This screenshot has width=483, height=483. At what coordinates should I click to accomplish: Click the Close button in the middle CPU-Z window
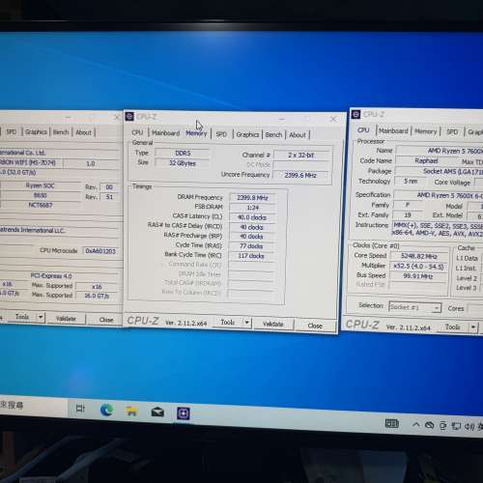click(315, 326)
